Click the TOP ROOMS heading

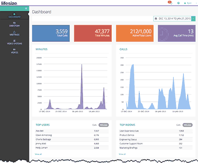127,125
